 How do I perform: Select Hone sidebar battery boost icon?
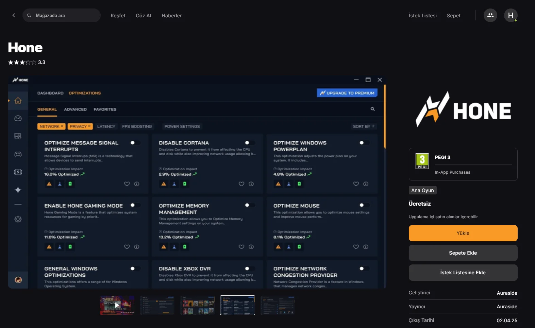coord(18,172)
